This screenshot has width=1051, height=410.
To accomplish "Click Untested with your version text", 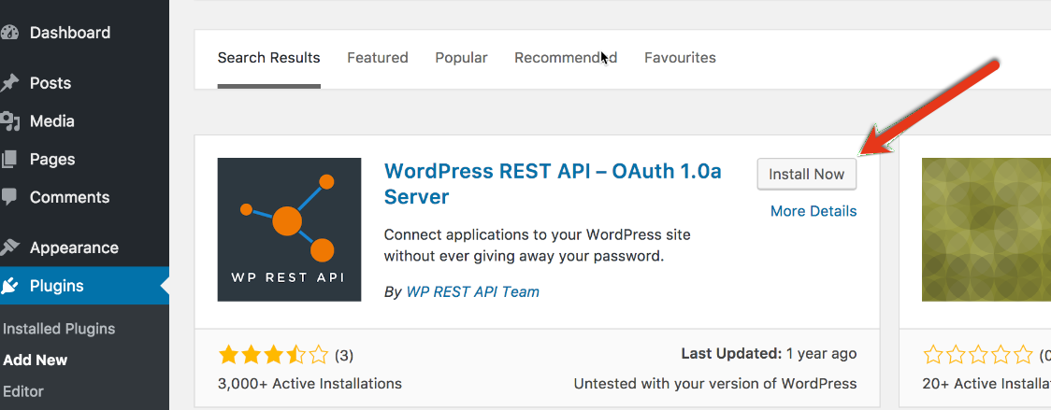I will [715, 384].
